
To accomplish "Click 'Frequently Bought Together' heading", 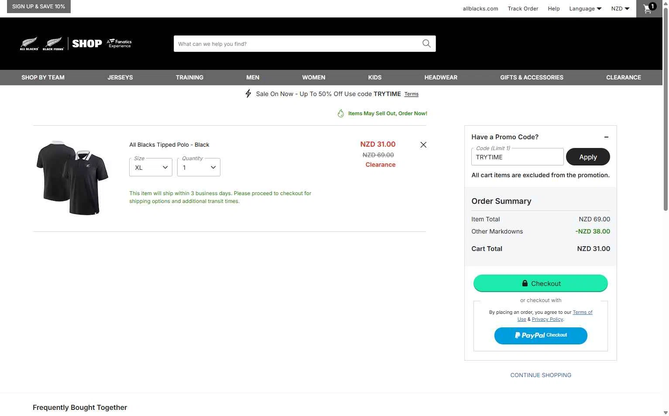I will click(80, 407).
